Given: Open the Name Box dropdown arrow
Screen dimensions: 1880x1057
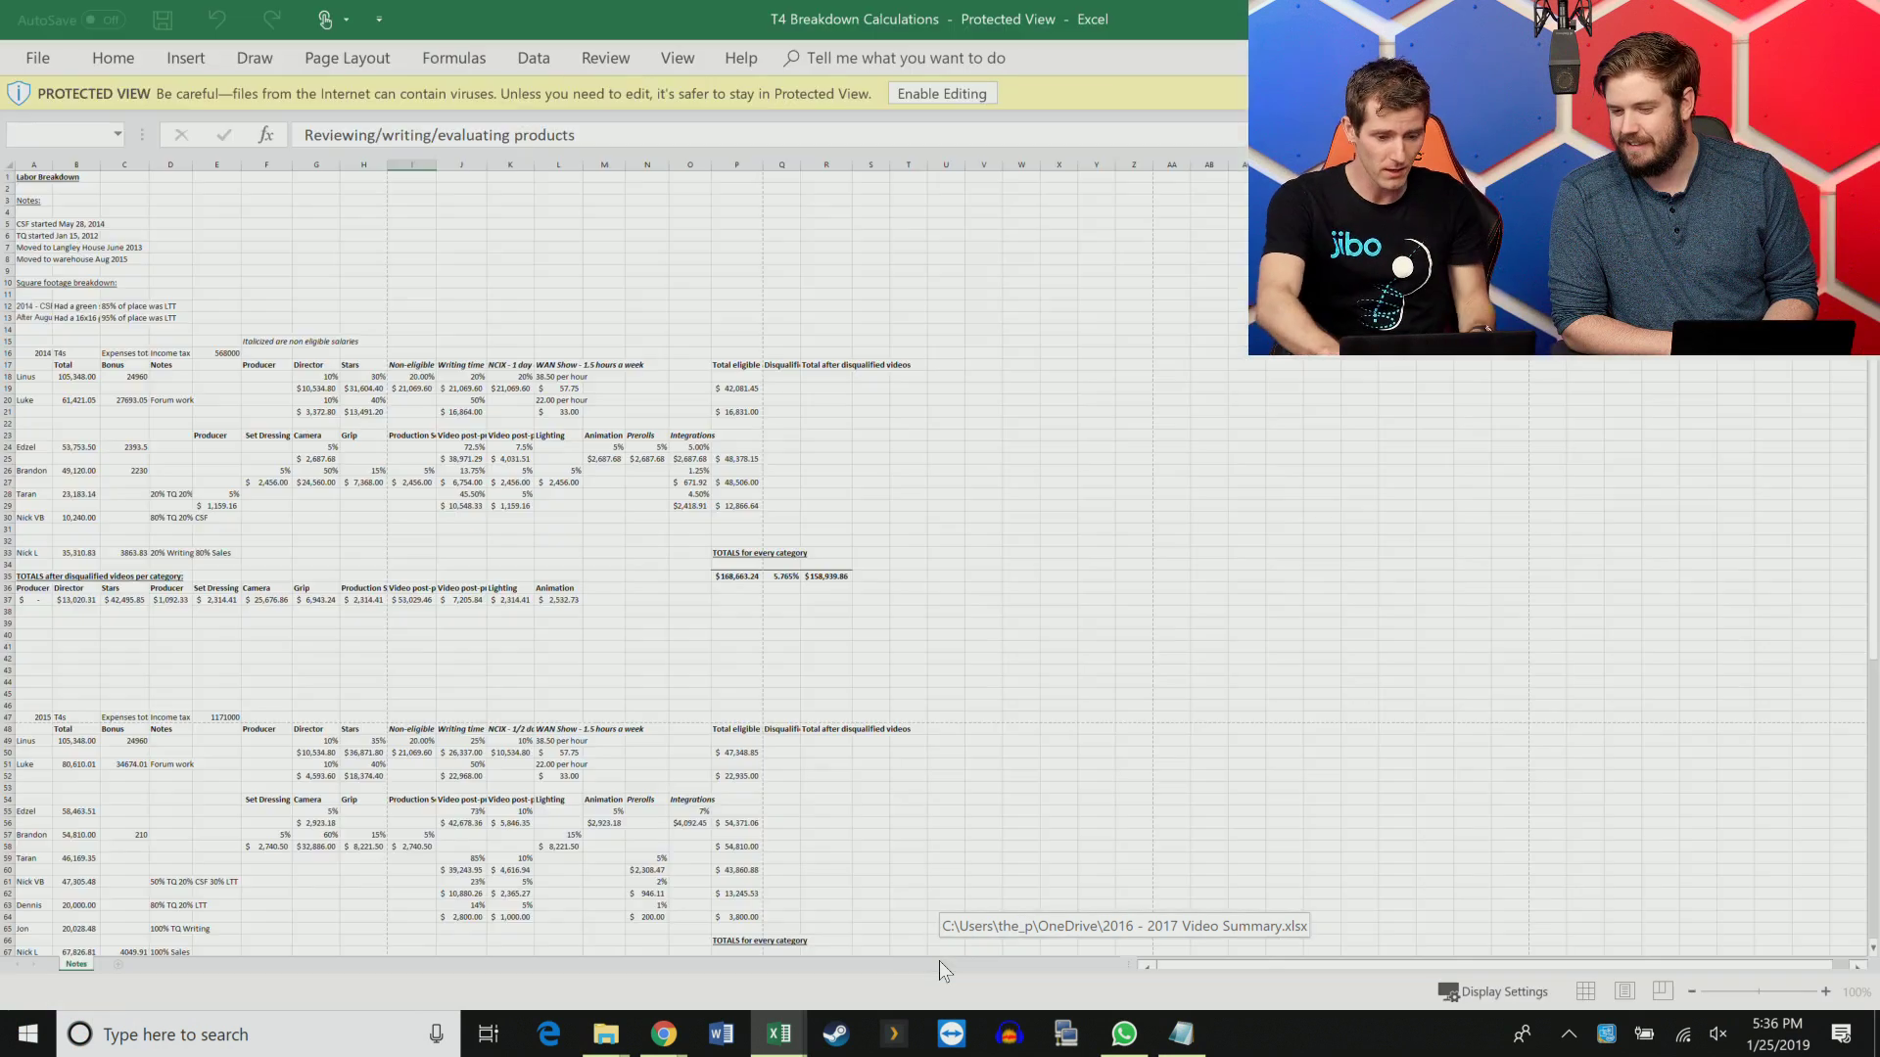Looking at the screenshot, I should click(x=117, y=134).
